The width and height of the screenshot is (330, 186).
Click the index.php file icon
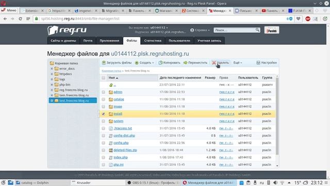pyautogui.click(x=111, y=158)
